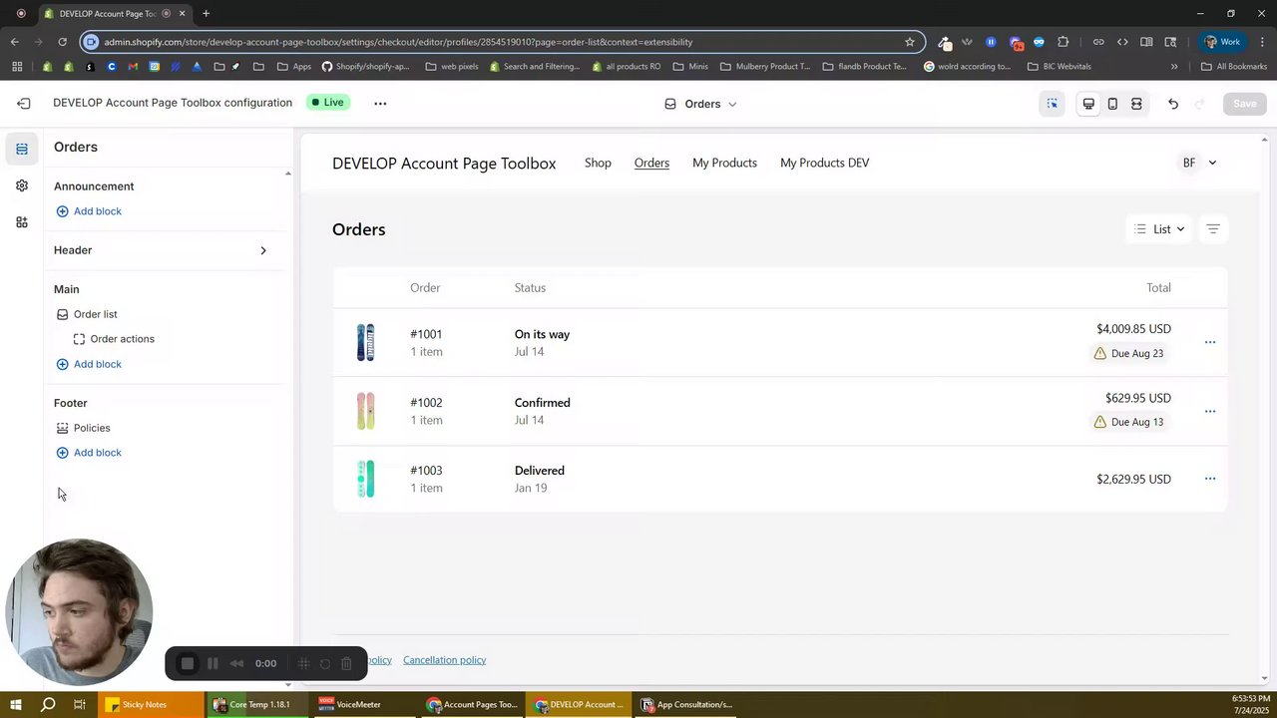The width and height of the screenshot is (1277, 718).
Task: Add block under Footer section
Action: click(x=89, y=453)
